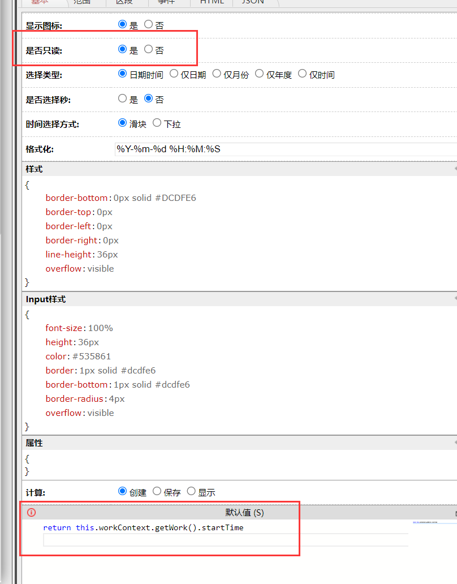Choose 仅月份 selection type
The image size is (457, 584).
[x=217, y=74]
